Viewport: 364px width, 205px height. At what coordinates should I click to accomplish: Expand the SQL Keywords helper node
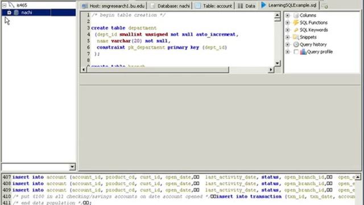(x=287, y=30)
